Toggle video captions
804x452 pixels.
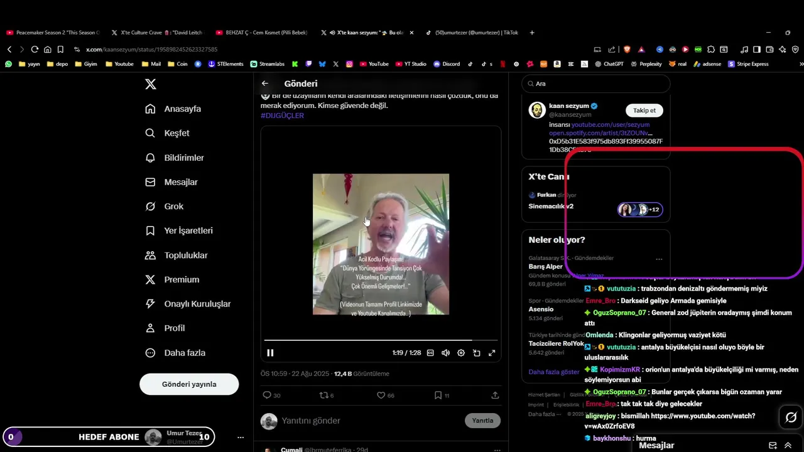[430, 353]
